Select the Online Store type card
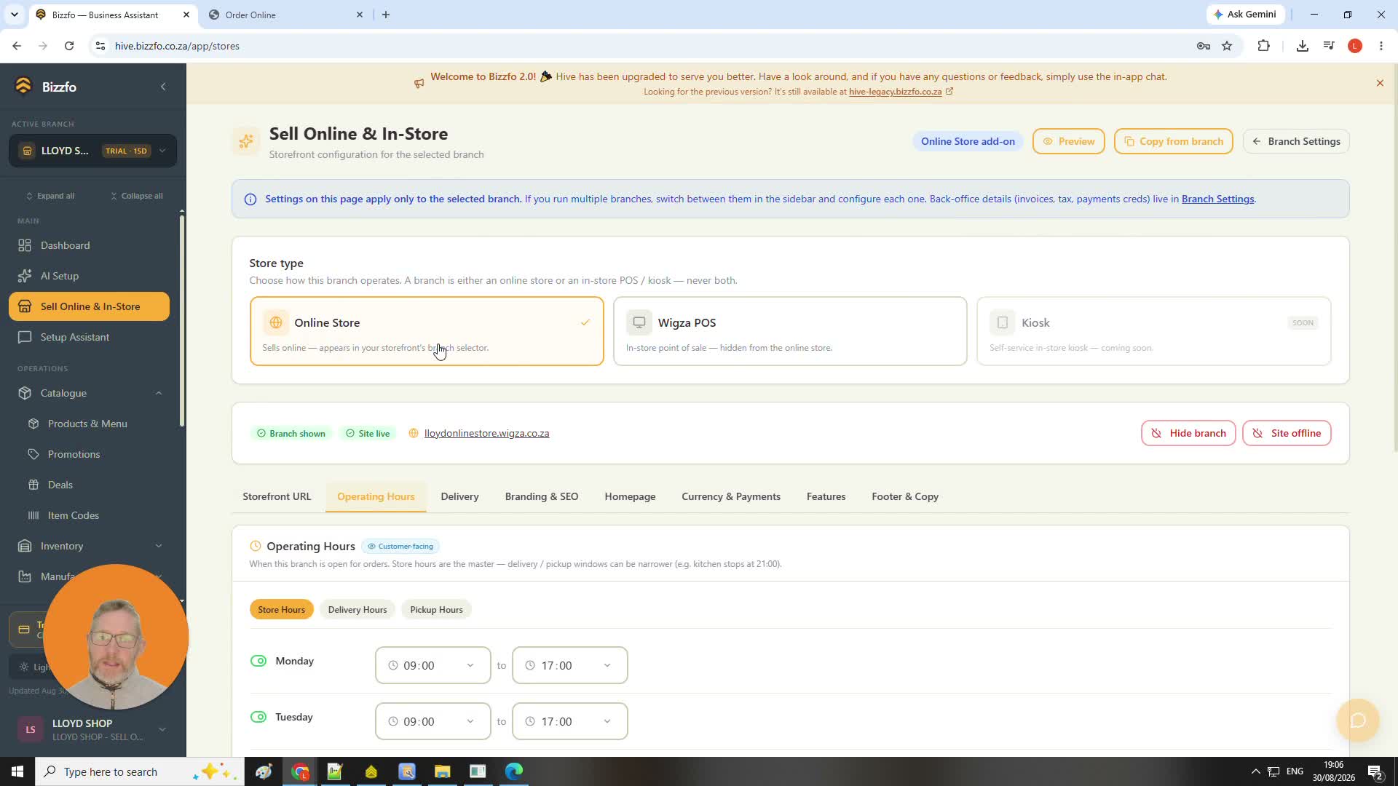This screenshot has width=1398, height=786. (x=427, y=331)
